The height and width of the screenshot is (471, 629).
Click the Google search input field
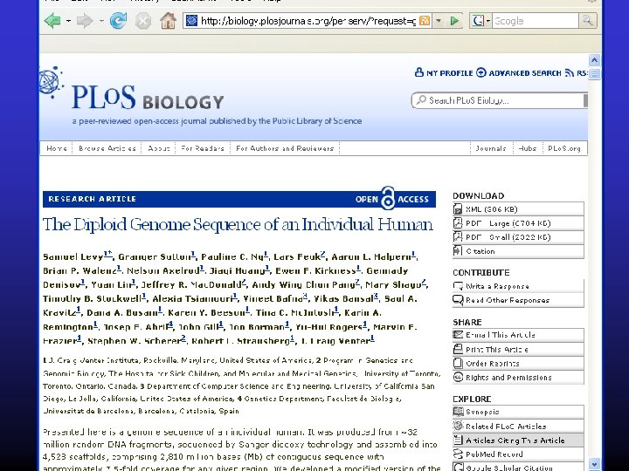pos(536,21)
